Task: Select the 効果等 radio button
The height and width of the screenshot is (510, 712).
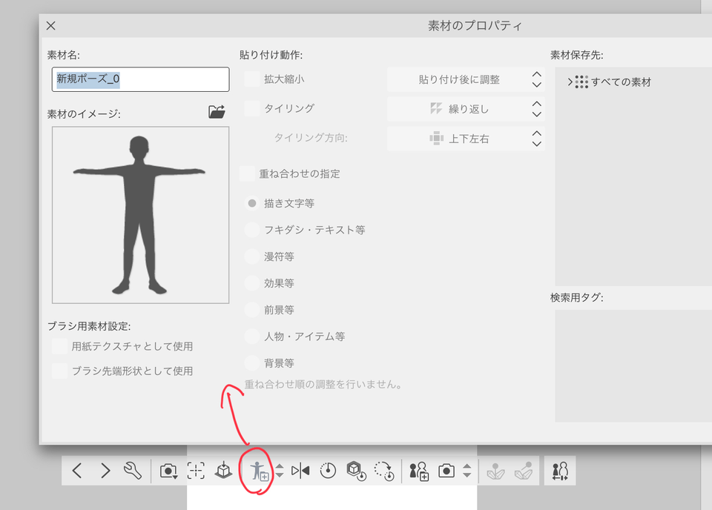Action: point(252,283)
